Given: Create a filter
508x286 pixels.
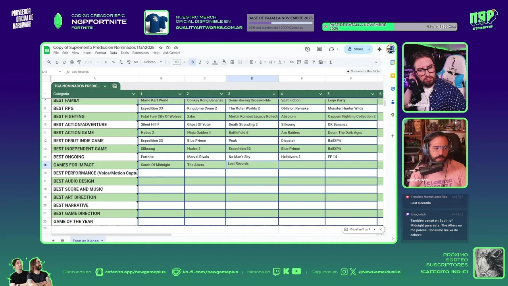Looking at the screenshot, I should (314, 62).
